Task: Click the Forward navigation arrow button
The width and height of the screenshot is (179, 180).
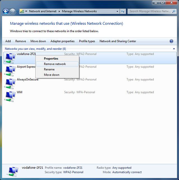Action: click(12, 11)
